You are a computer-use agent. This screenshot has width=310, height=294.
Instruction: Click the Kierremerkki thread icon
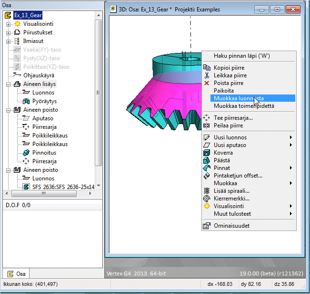click(207, 198)
